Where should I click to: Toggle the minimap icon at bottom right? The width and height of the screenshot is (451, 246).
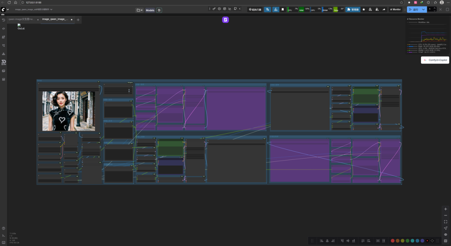[x=446, y=241]
